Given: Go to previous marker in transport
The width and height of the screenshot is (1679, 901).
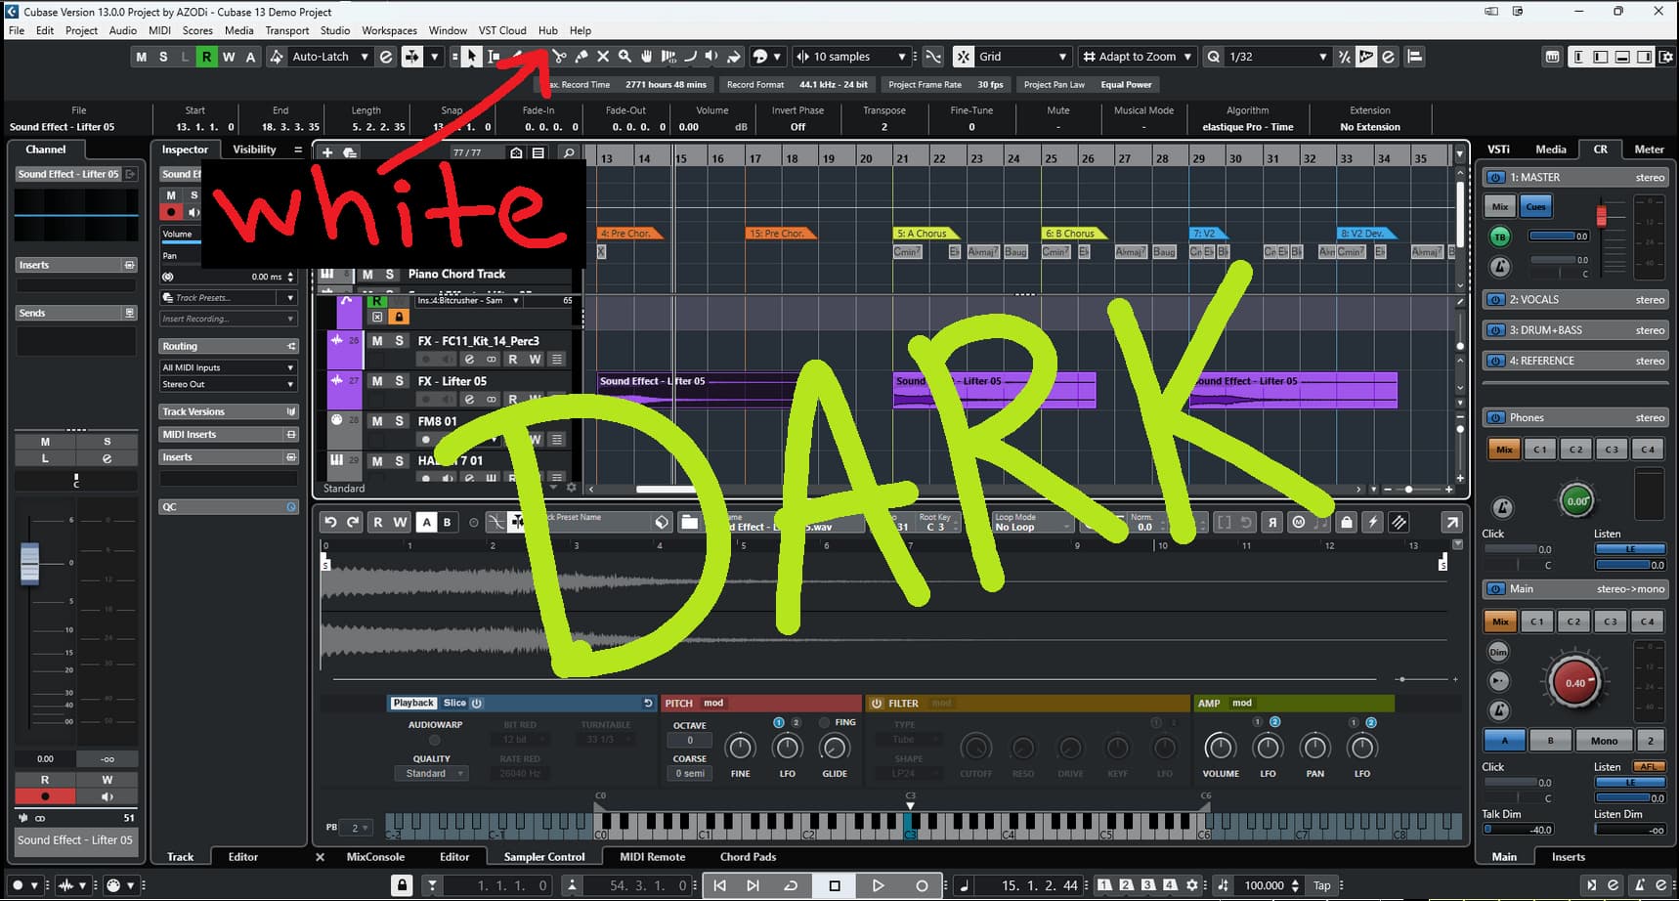Looking at the screenshot, I should click(x=719, y=885).
